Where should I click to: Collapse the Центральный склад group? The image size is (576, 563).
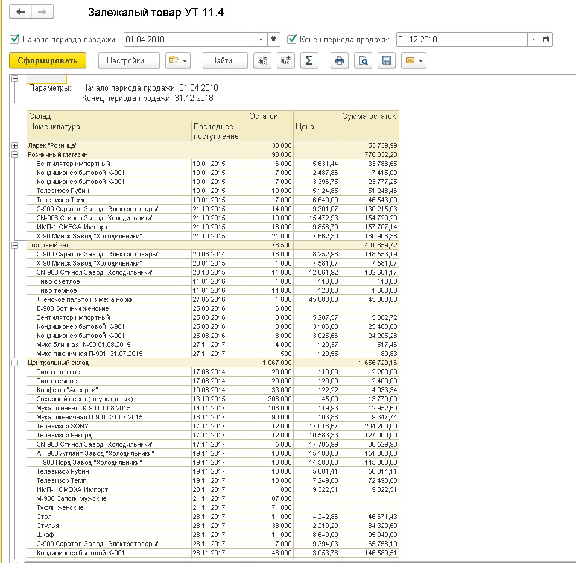pos(14,363)
